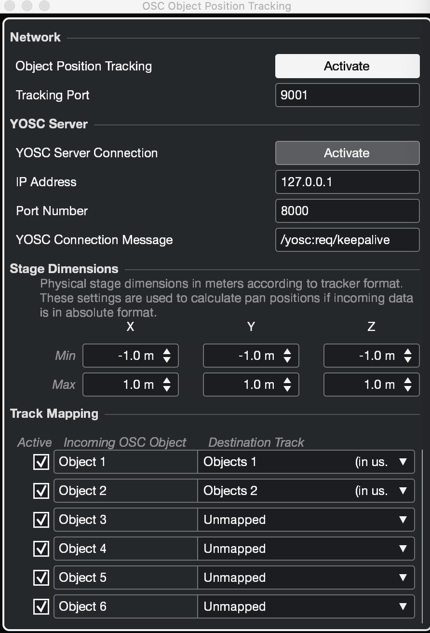Toggle the Active checkbox for Object 5
Viewport: 430px width, 633px height.
click(x=41, y=578)
